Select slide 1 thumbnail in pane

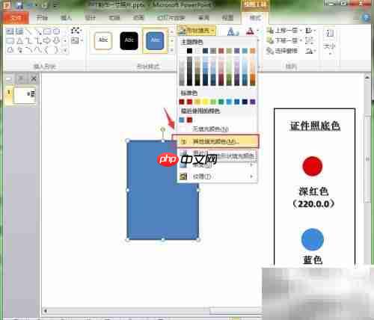pyautogui.click(x=25, y=96)
